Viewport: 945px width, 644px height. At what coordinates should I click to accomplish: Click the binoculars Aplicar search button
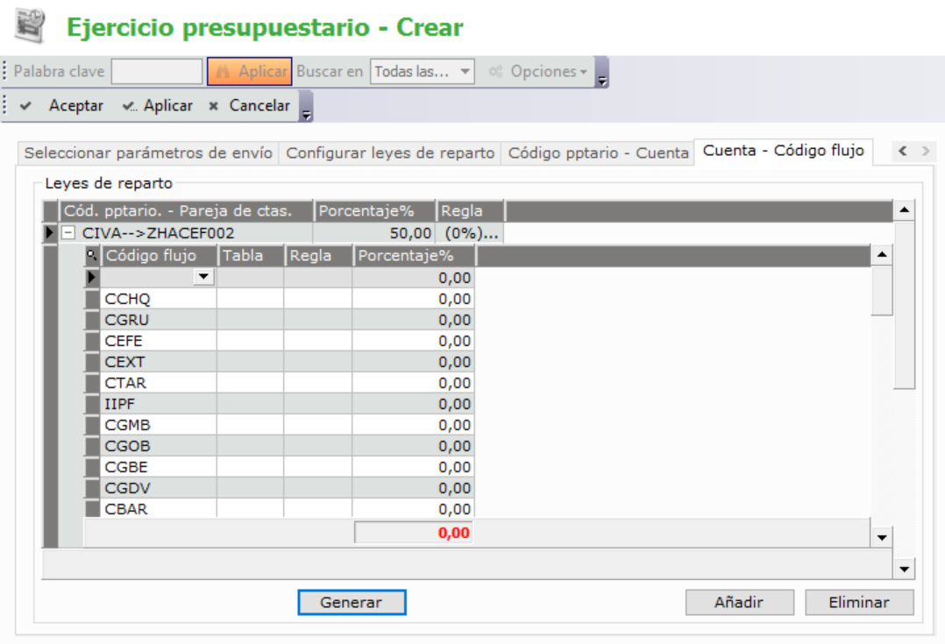pyautogui.click(x=250, y=72)
